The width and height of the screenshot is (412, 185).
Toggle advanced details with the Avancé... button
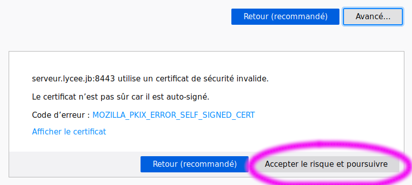pos(373,17)
